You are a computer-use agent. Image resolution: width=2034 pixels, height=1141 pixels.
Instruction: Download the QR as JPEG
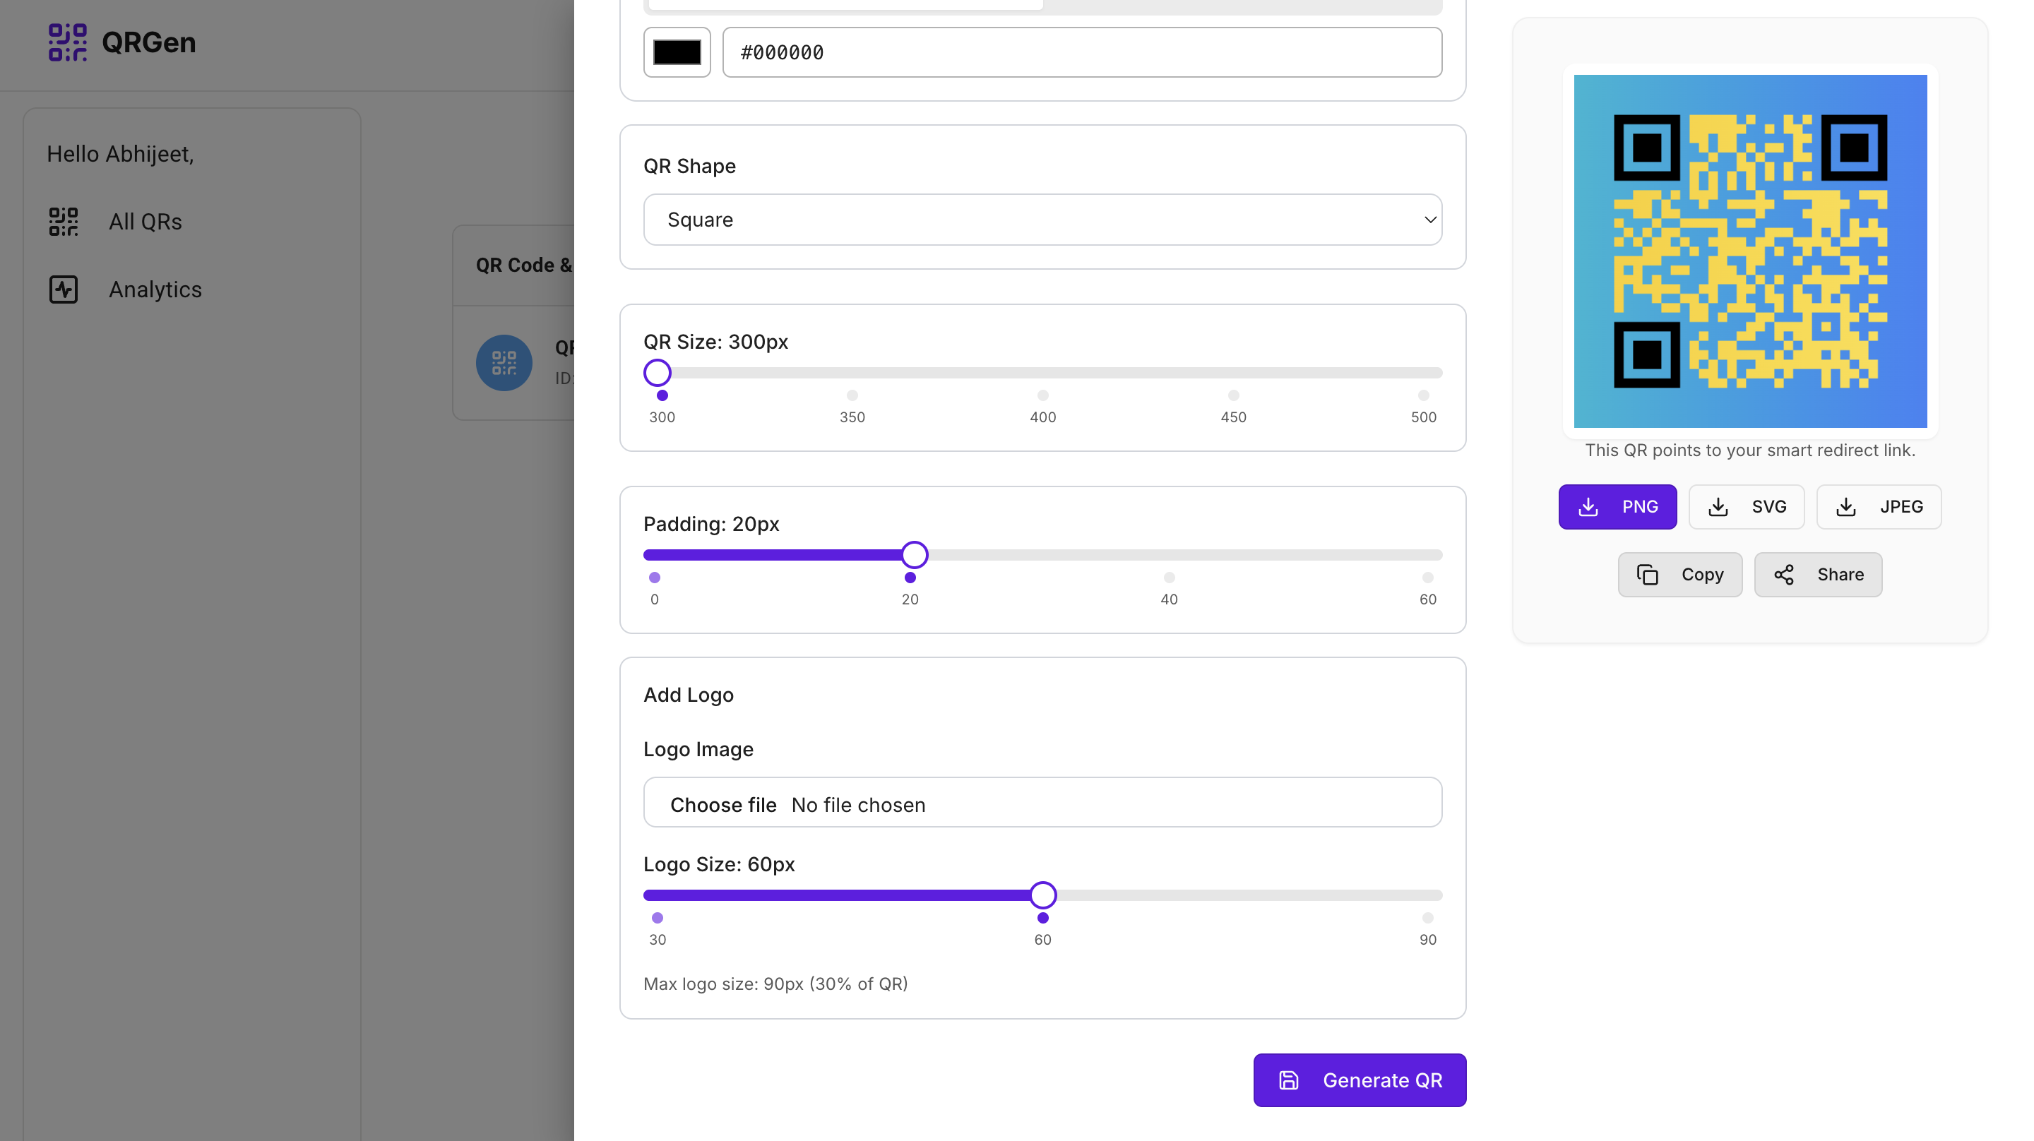coord(1879,507)
